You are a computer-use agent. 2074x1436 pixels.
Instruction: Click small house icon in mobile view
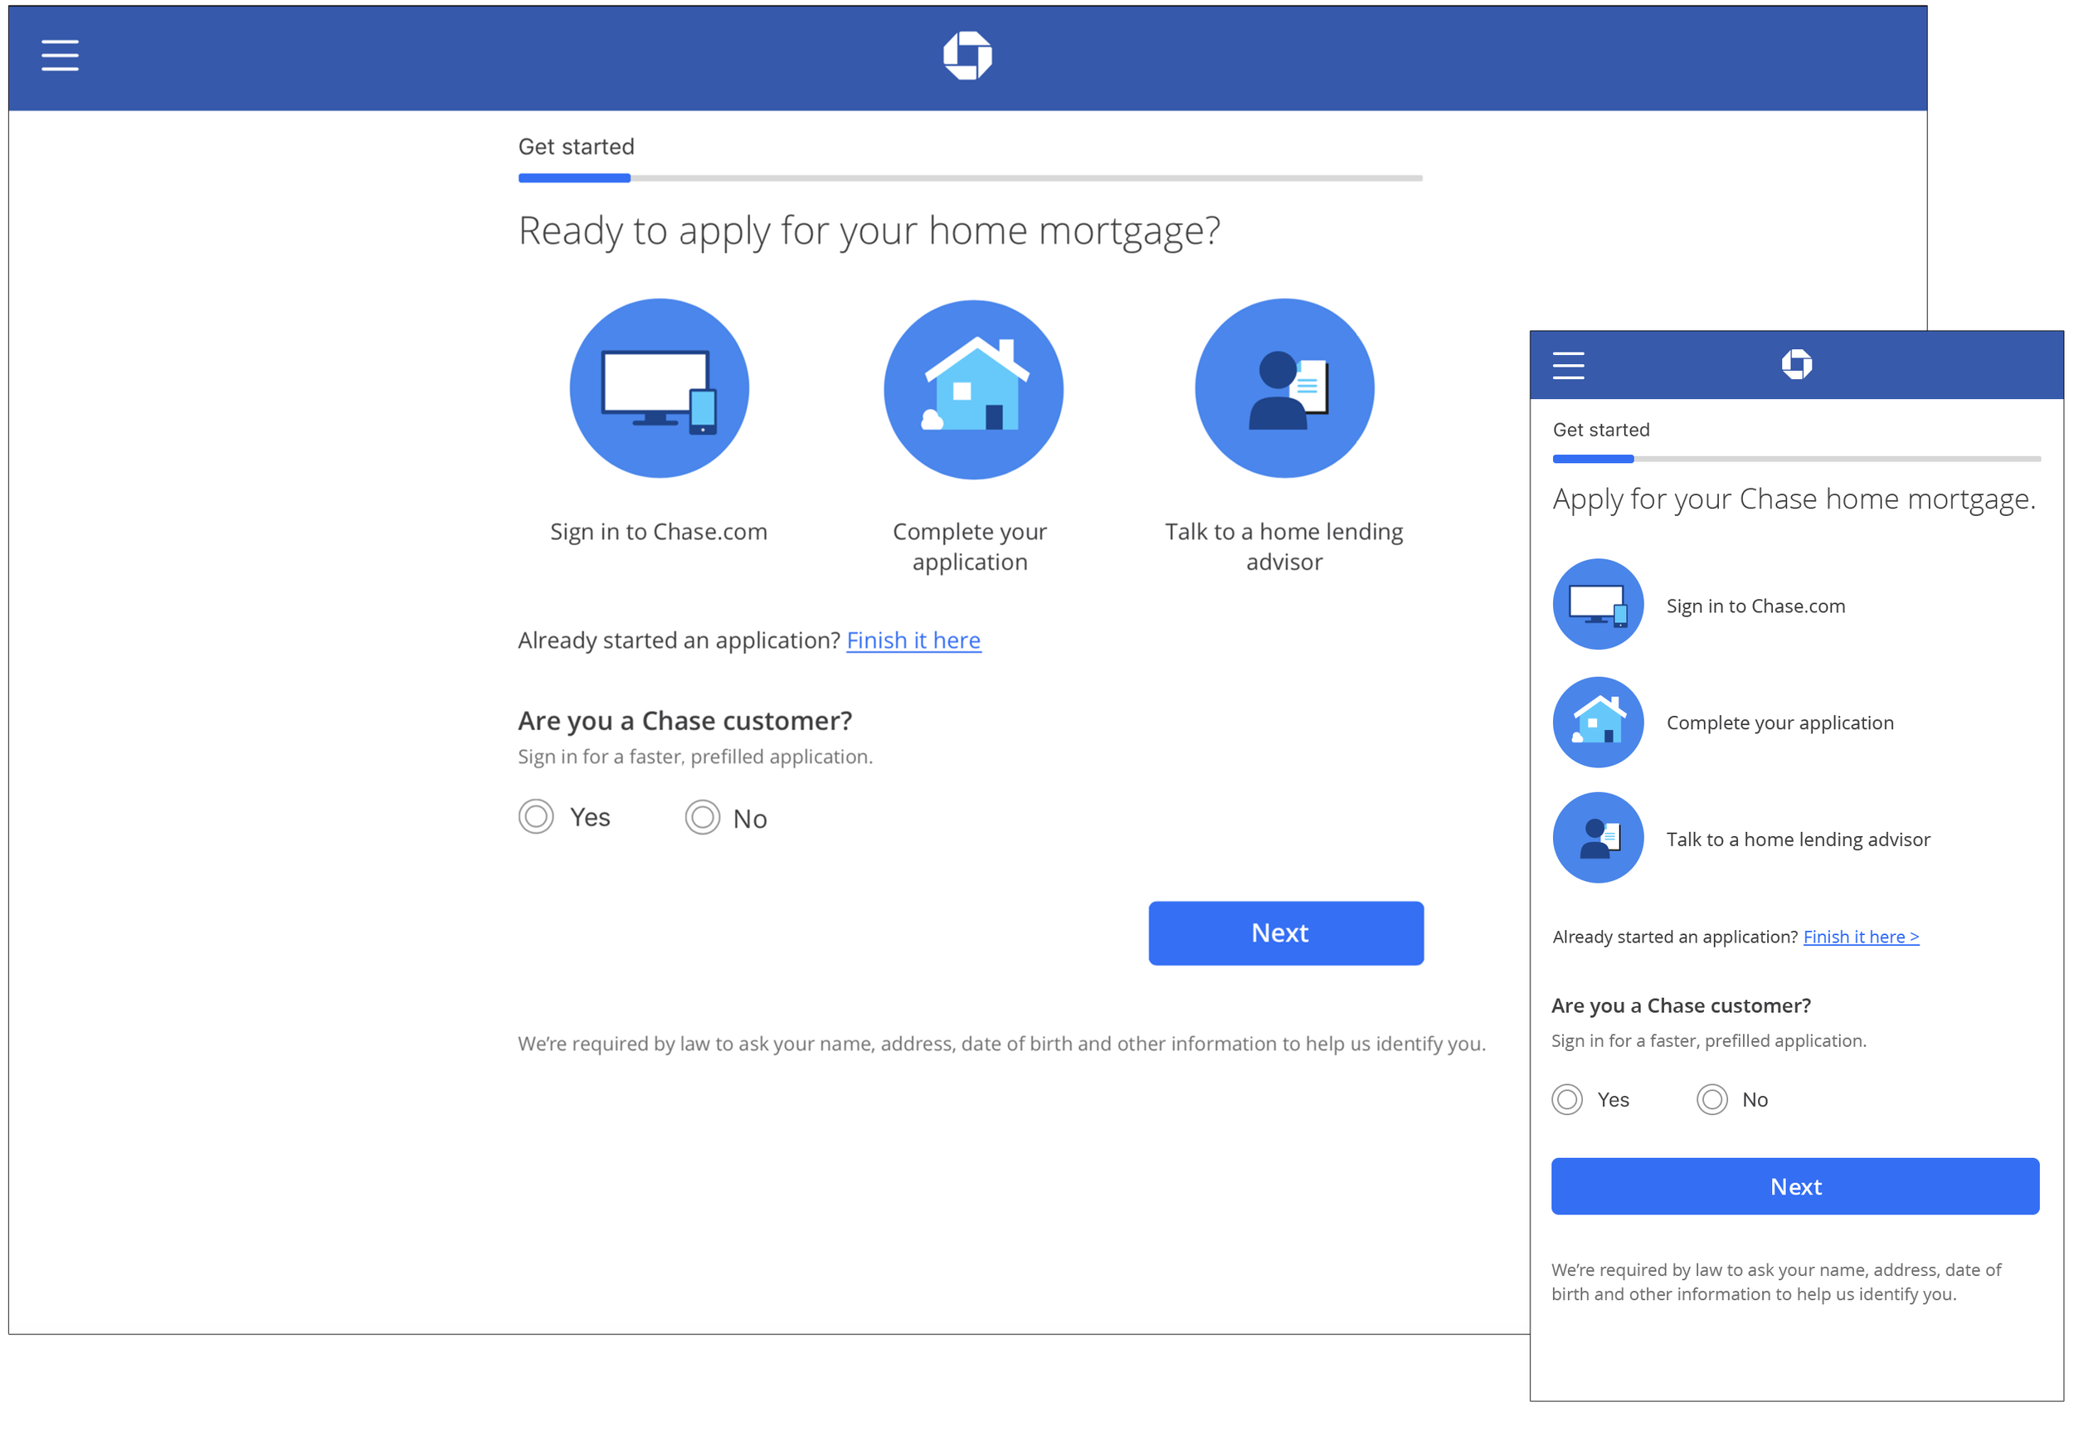tap(1598, 723)
